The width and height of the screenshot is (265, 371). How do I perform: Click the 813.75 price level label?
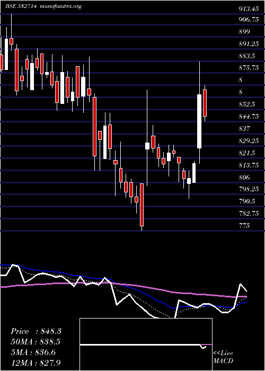click(248, 165)
